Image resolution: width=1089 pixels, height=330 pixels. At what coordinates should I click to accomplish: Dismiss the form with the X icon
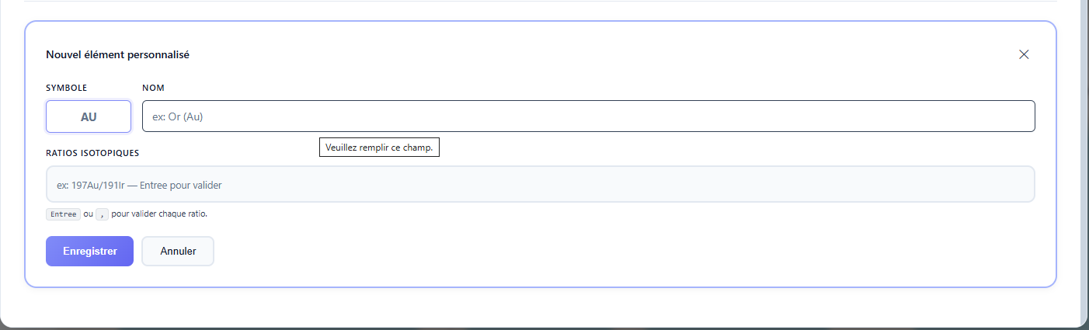click(1024, 54)
